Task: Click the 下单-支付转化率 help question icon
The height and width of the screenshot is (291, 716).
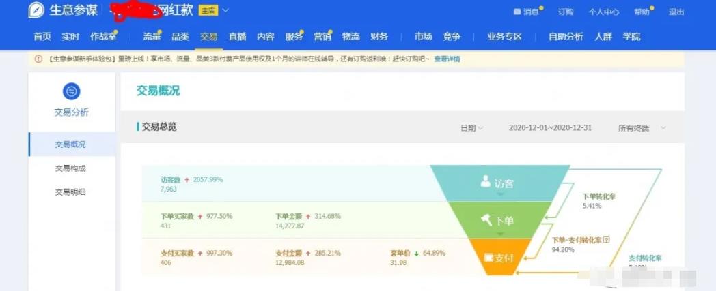Action: click(x=607, y=239)
